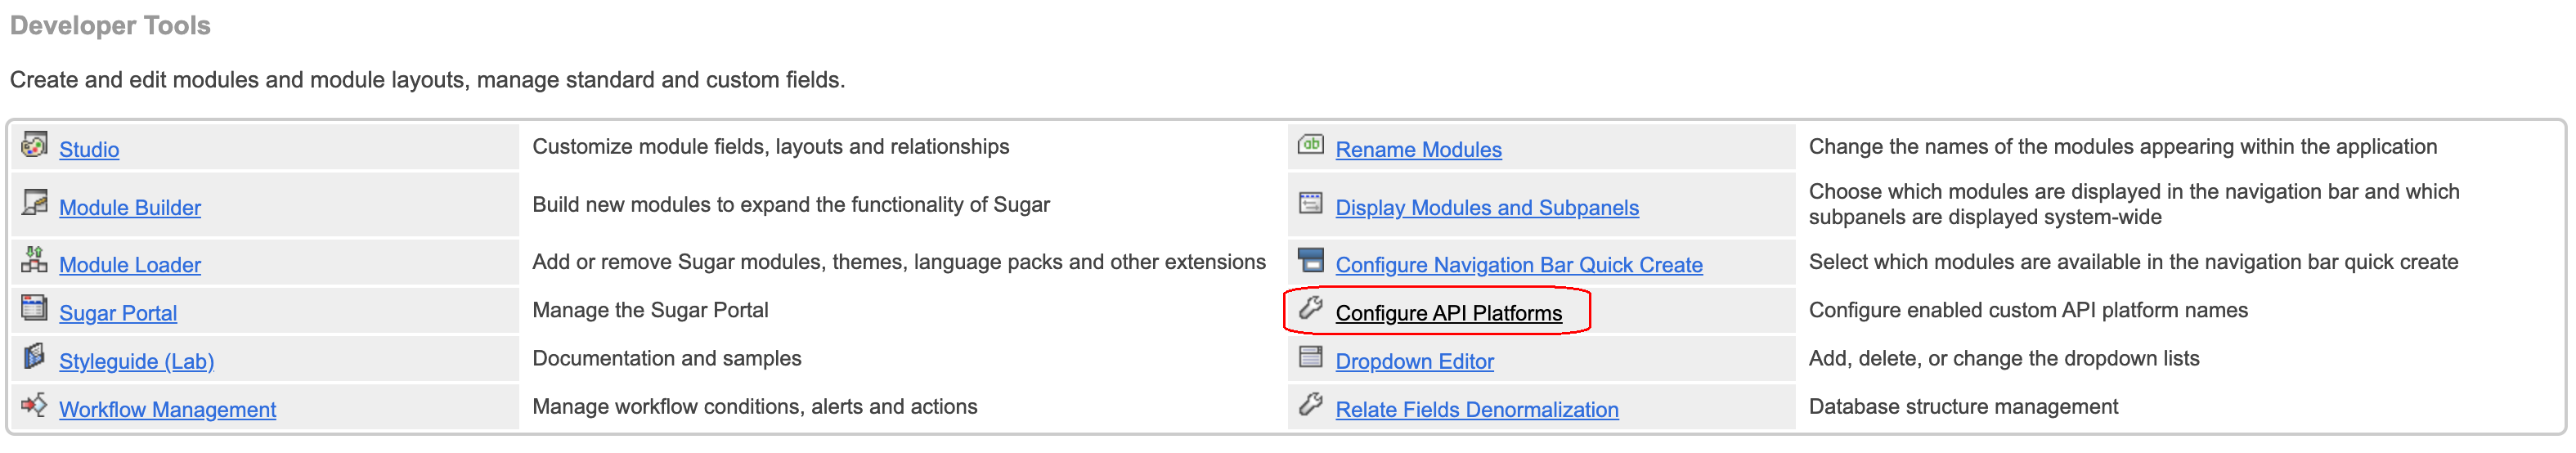
Task: Go to Module Loader
Action: [x=130, y=265]
